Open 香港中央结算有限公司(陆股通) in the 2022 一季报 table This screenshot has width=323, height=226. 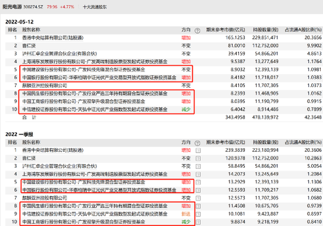click(x=53, y=150)
